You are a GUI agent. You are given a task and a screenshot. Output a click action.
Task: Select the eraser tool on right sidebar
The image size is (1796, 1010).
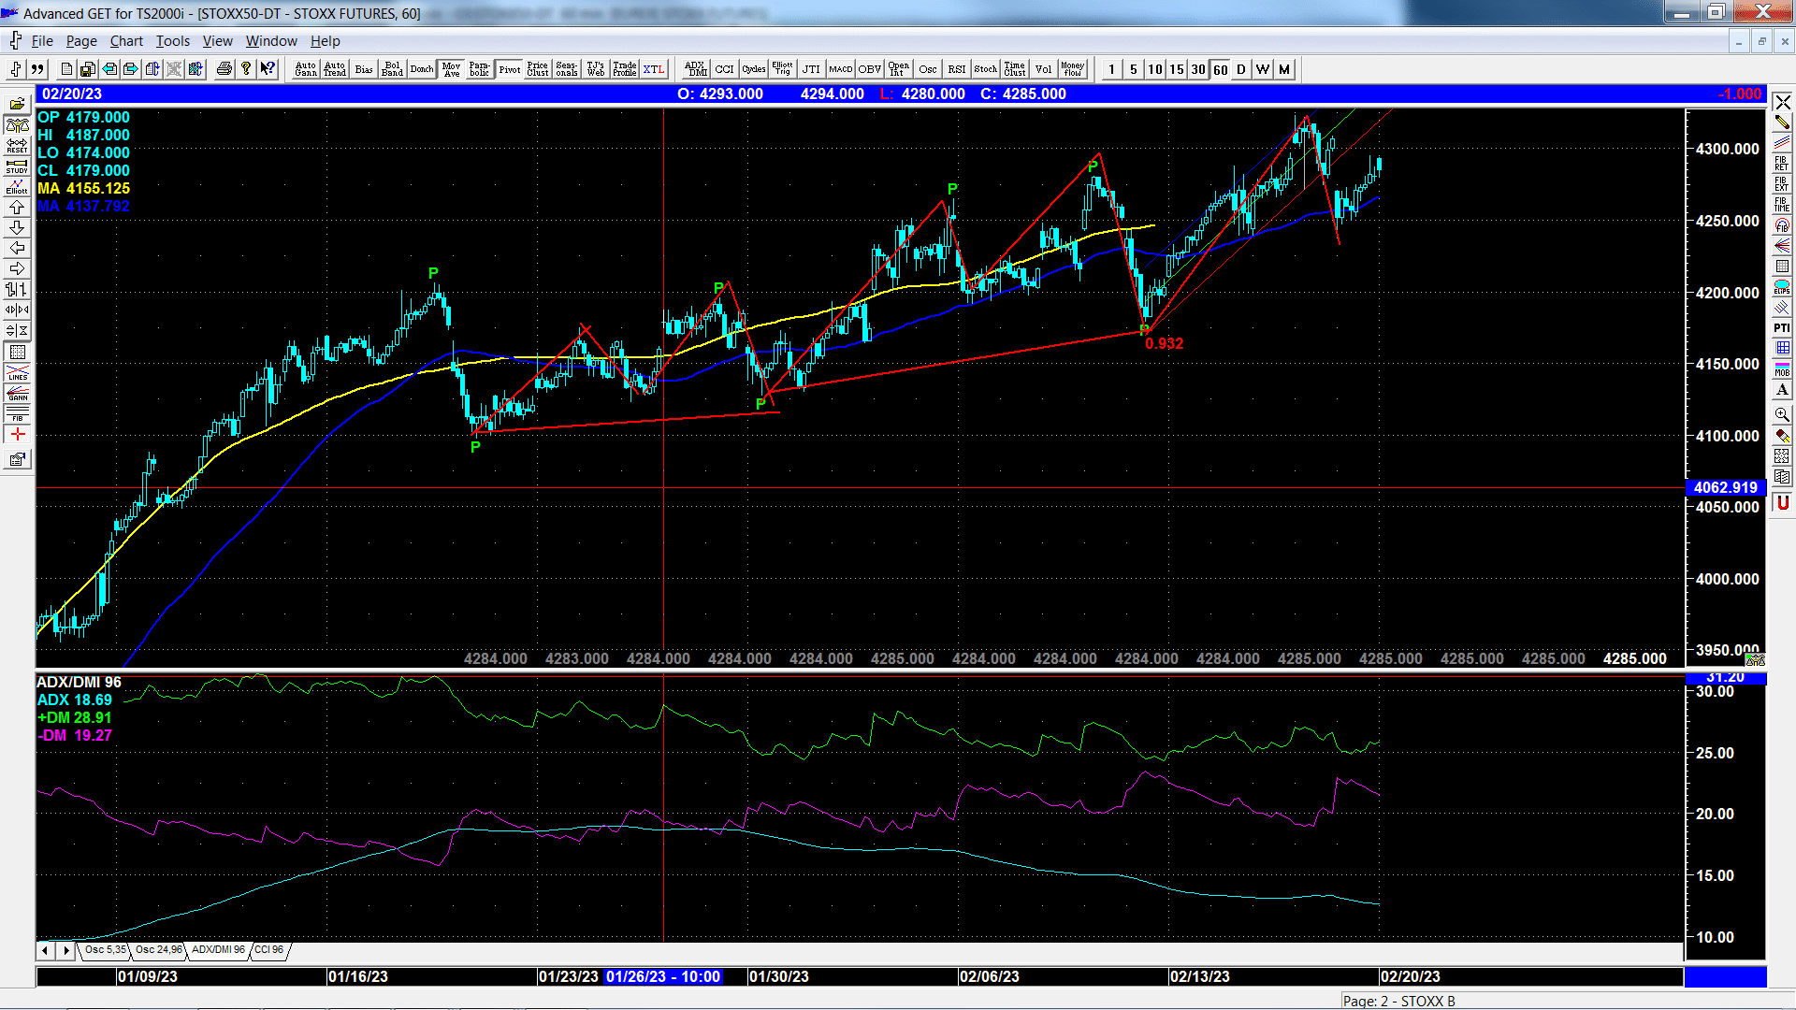1782,435
